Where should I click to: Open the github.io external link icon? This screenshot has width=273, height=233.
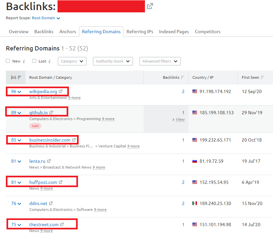[51, 112]
